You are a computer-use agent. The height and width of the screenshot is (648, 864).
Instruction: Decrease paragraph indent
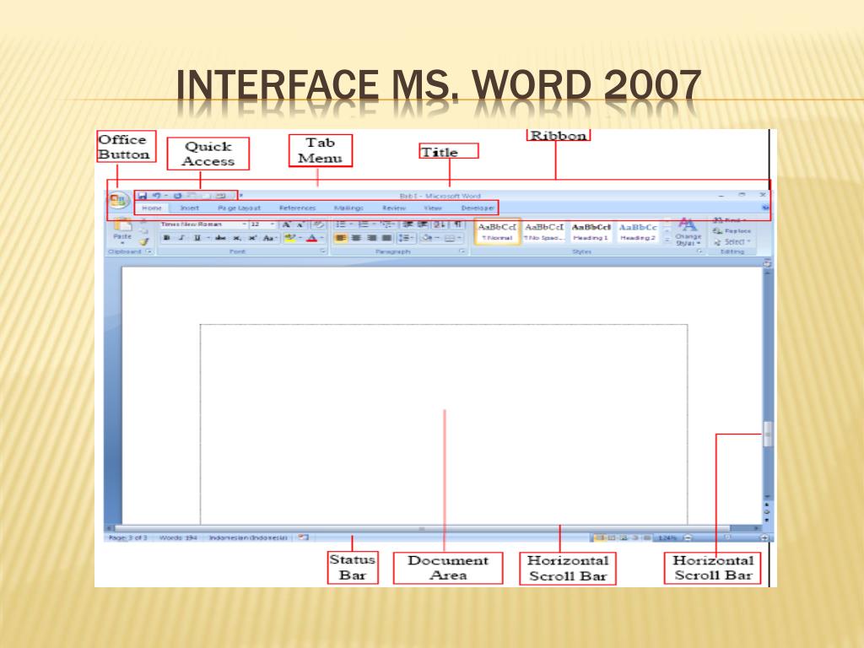click(408, 224)
